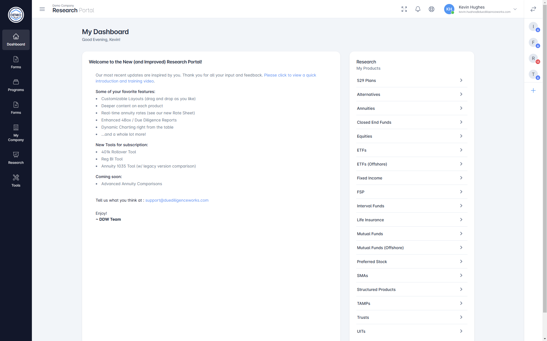Open the Forms item above Programs
The height and width of the screenshot is (341, 547).
tap(16, 63)
